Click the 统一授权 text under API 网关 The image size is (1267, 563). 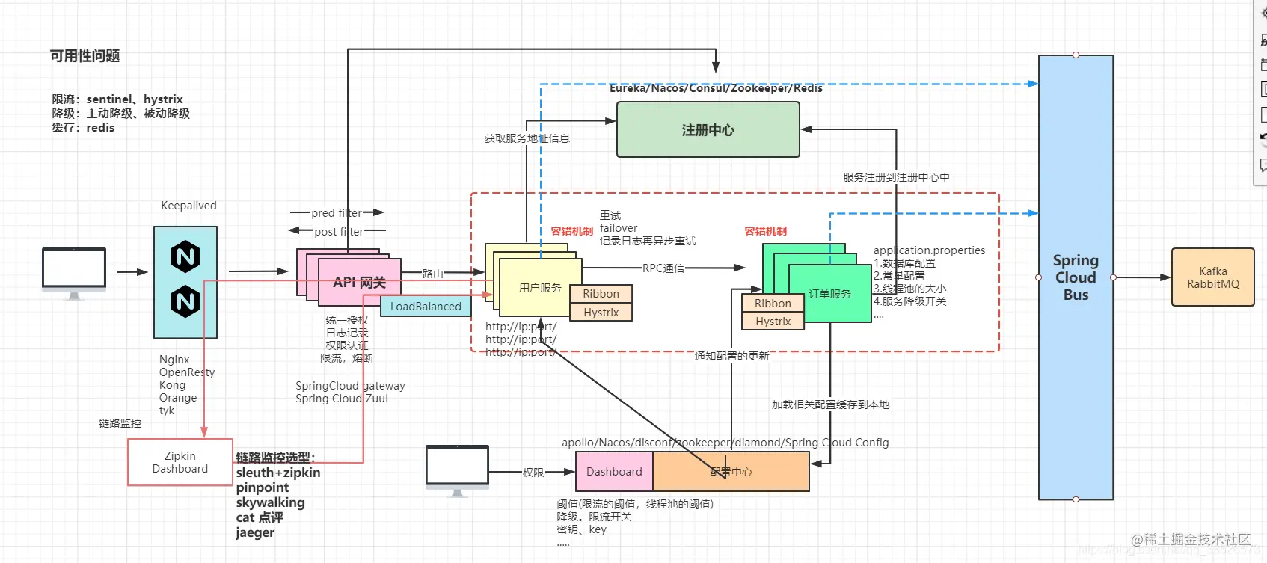click(x=346, y=320)
